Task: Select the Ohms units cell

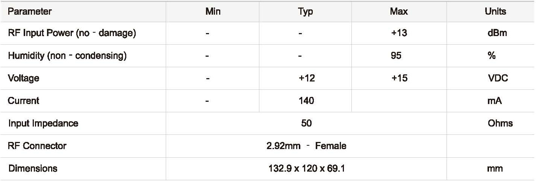Action: click(500, 124)
